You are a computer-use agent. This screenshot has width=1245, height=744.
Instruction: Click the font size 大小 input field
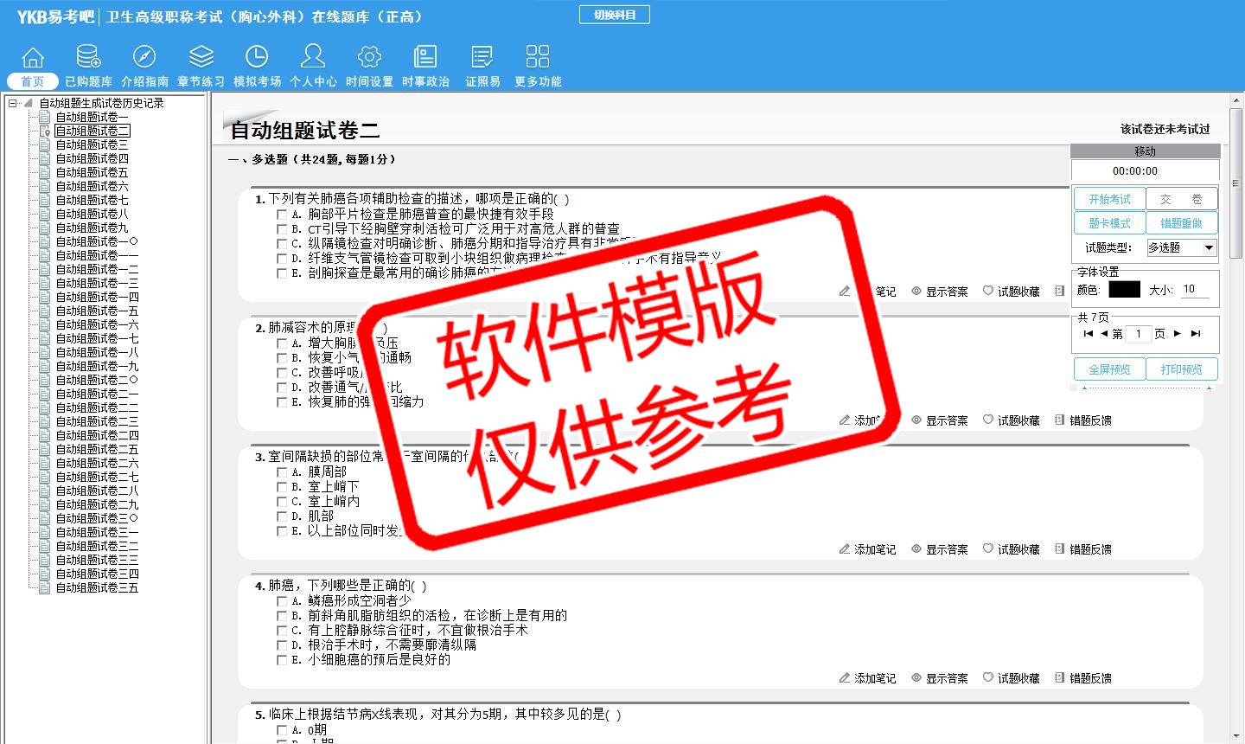[1195, 290]
